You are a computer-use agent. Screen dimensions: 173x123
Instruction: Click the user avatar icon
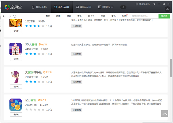point(168,9)
